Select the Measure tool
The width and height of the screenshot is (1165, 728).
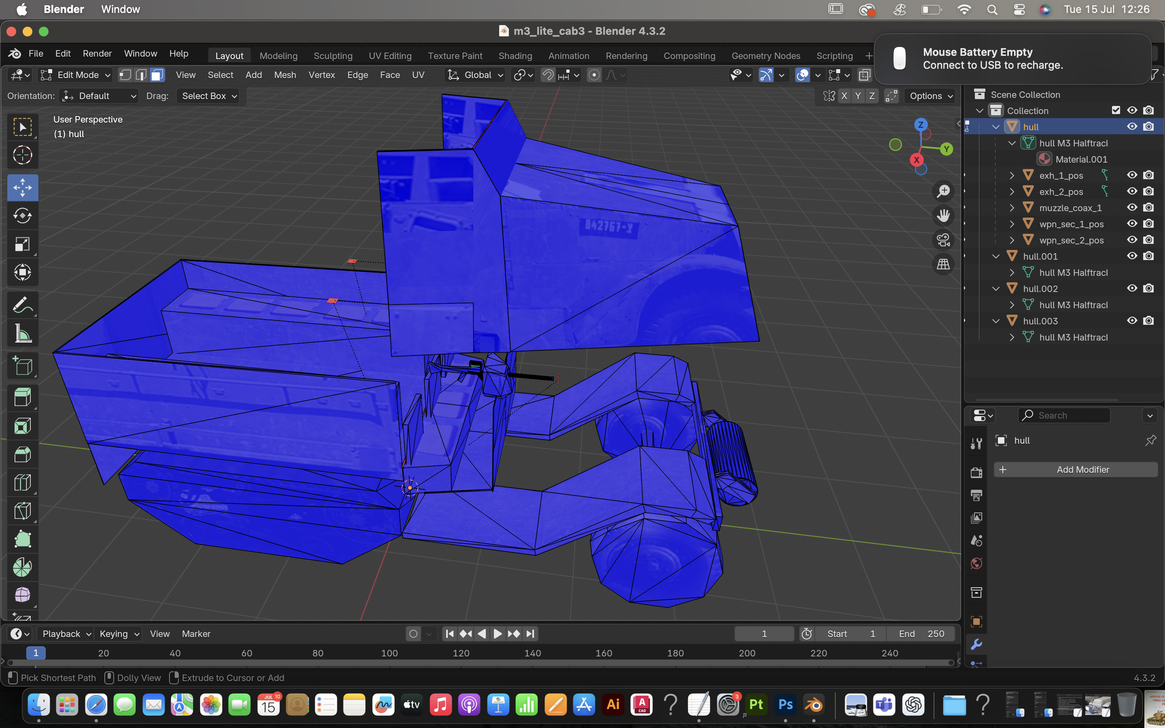point(23,333)
